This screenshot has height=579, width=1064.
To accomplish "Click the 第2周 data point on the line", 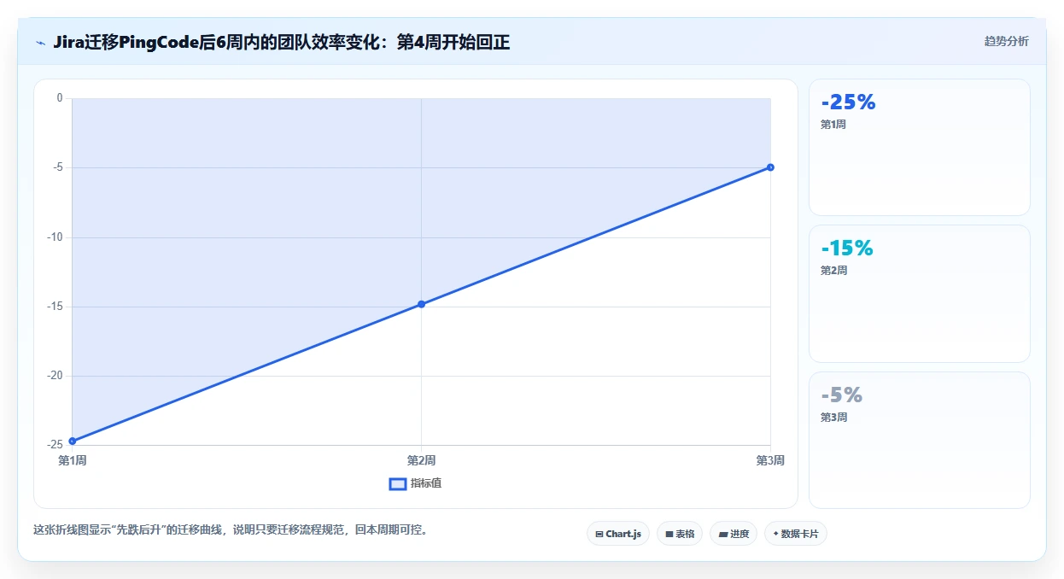I will tap(422, 304).
